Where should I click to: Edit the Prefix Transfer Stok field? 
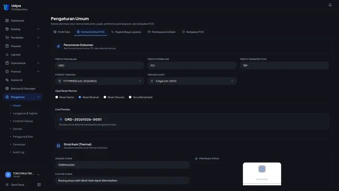[284, 65]
